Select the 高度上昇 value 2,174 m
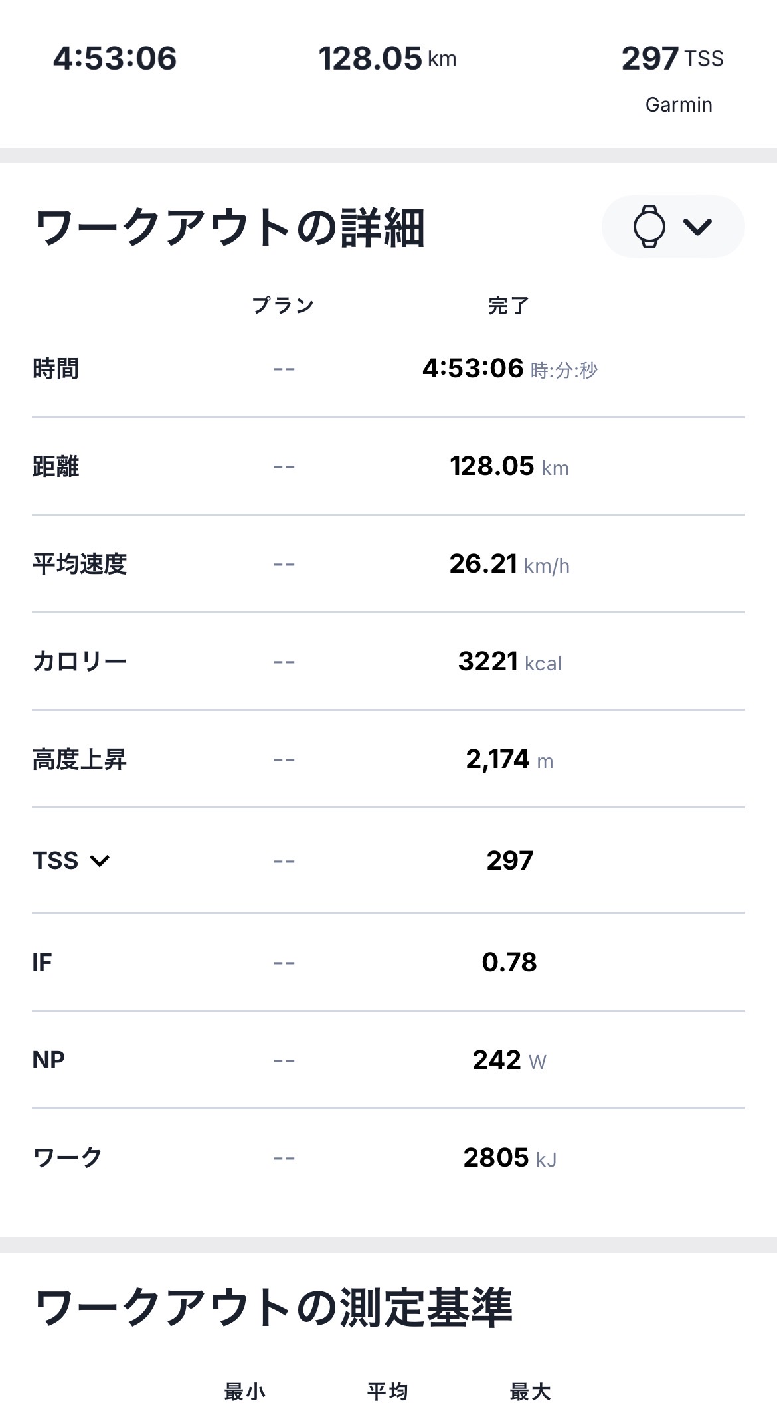777x1421 pixels. [x=509, y=759]
